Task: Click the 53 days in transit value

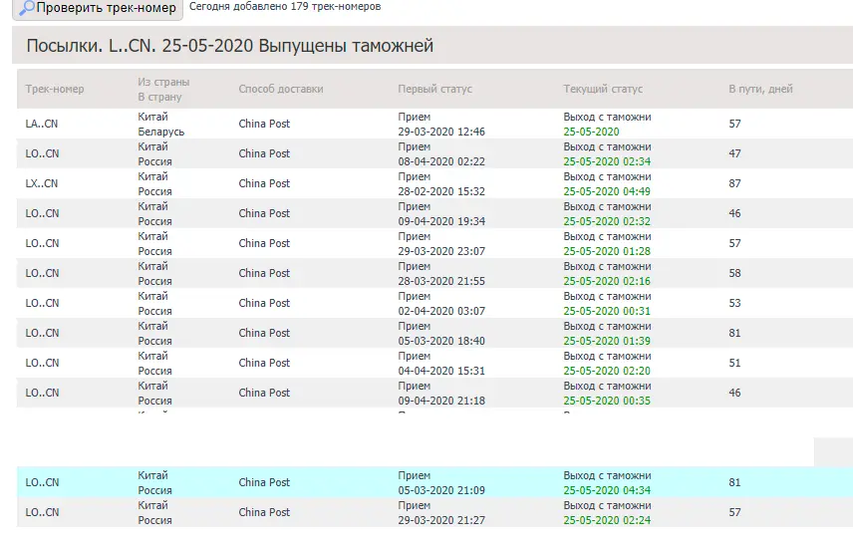Action: (734, 303)
